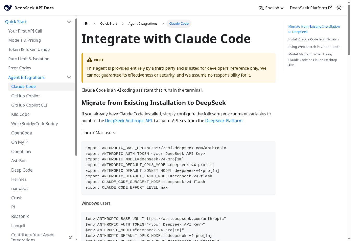The height and width of the screenshot is (241, 351).
Task: Open the English language dropdown
Action: (271, 8)
